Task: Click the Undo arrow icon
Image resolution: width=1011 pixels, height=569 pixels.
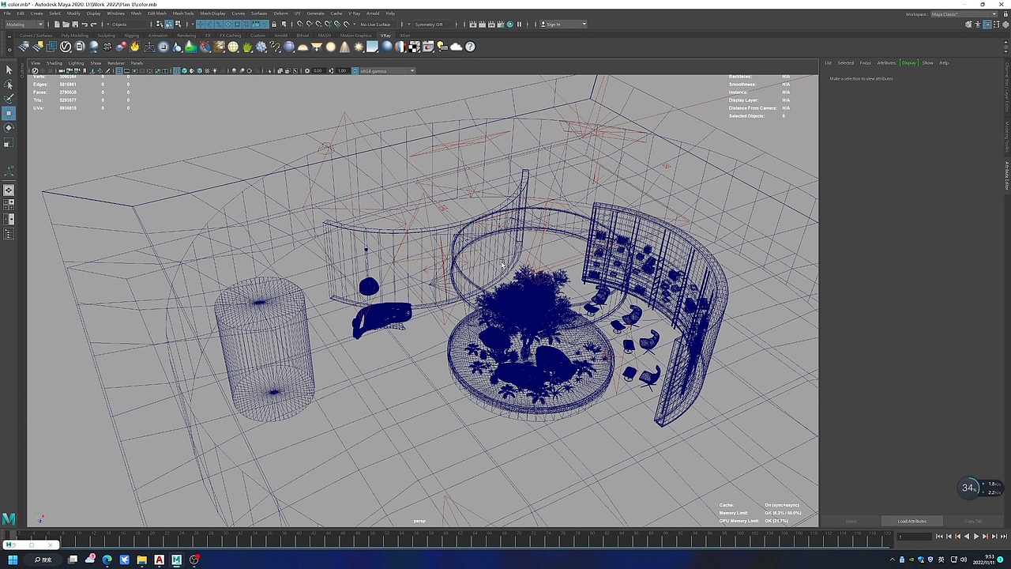Action: (x=85, y=24)
